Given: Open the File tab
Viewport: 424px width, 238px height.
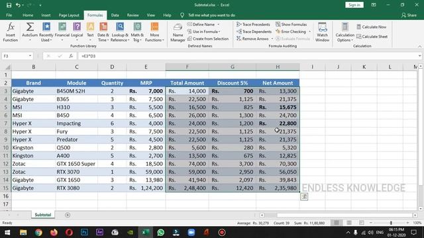Looking at the screenshot, I should point(9,15).
